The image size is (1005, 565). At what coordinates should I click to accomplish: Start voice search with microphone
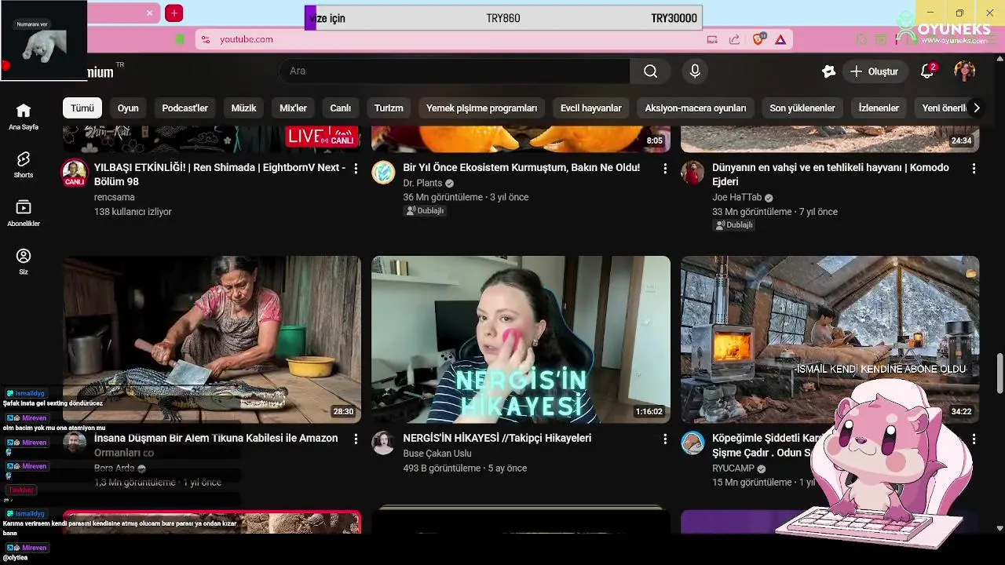click(x=695, y=71)
